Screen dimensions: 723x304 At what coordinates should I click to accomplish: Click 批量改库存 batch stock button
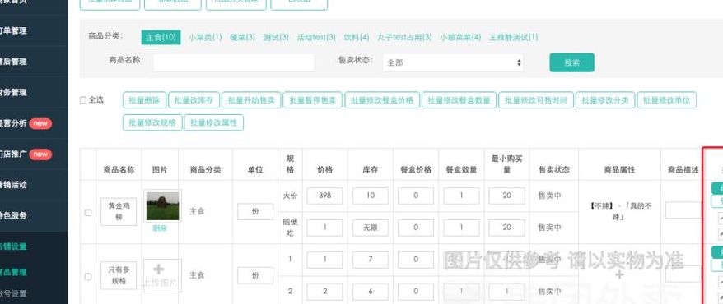click(194, 100)
